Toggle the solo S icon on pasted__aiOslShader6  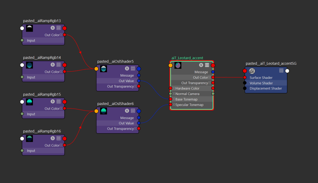127,111
